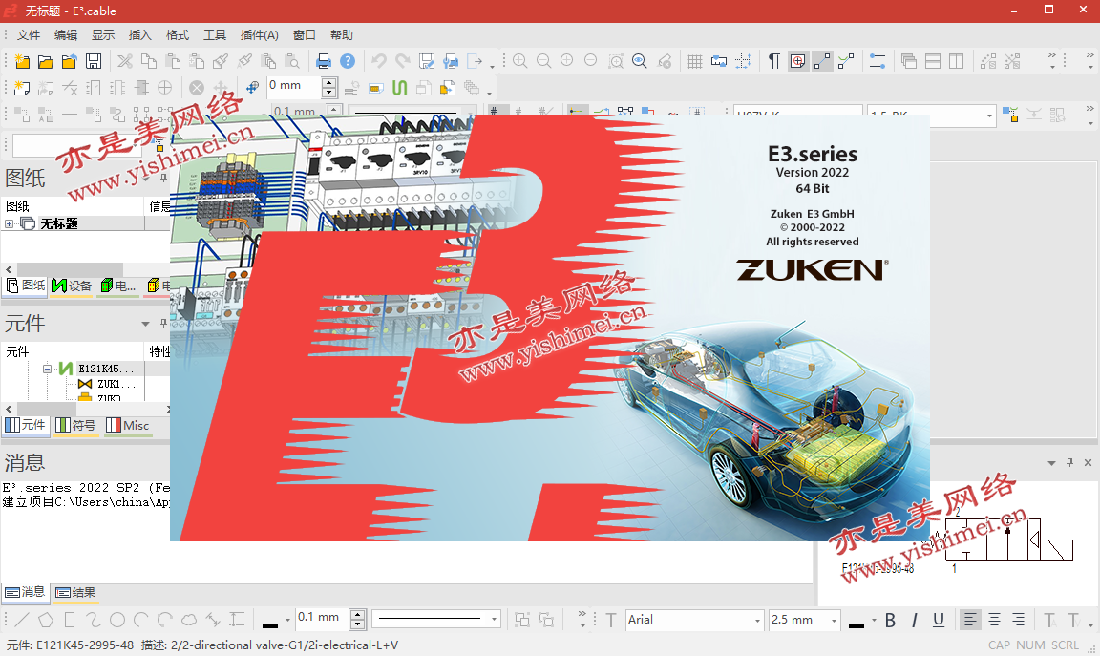Toggle italic text formatting
This screenshot has height=656, width=1100.
[x=914, y=621]
